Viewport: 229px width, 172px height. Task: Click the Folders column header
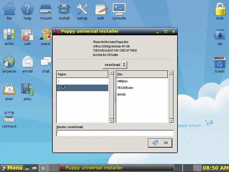(x=82, y=74)
